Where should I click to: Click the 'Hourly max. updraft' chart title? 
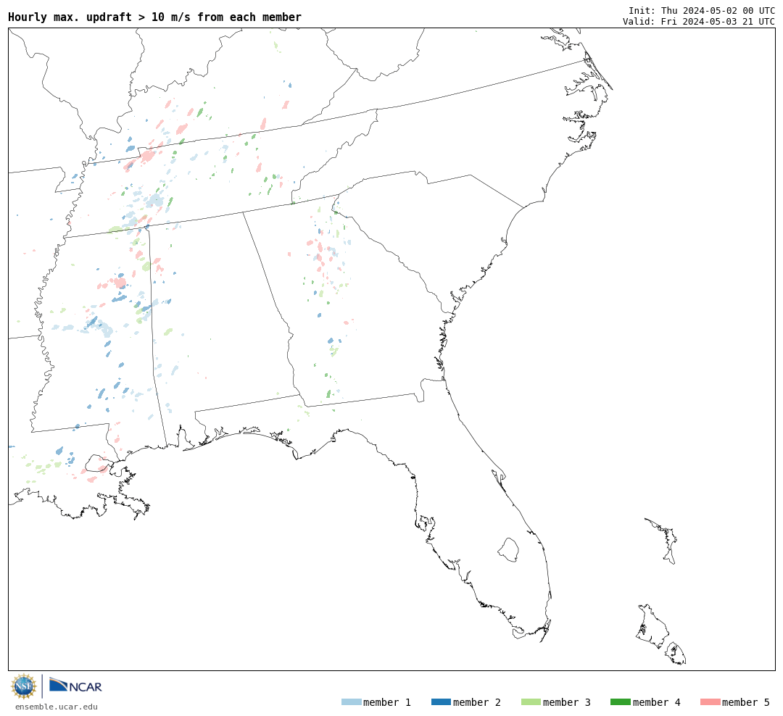tap(155, 17)
